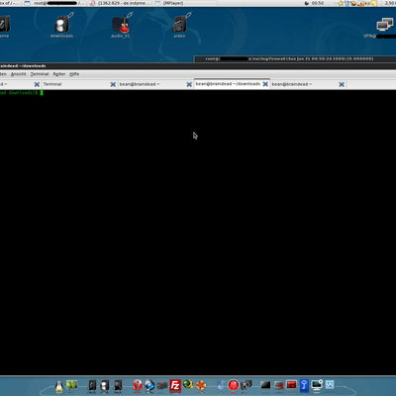Open the white monitor icon in the dock

coord(317,385)
